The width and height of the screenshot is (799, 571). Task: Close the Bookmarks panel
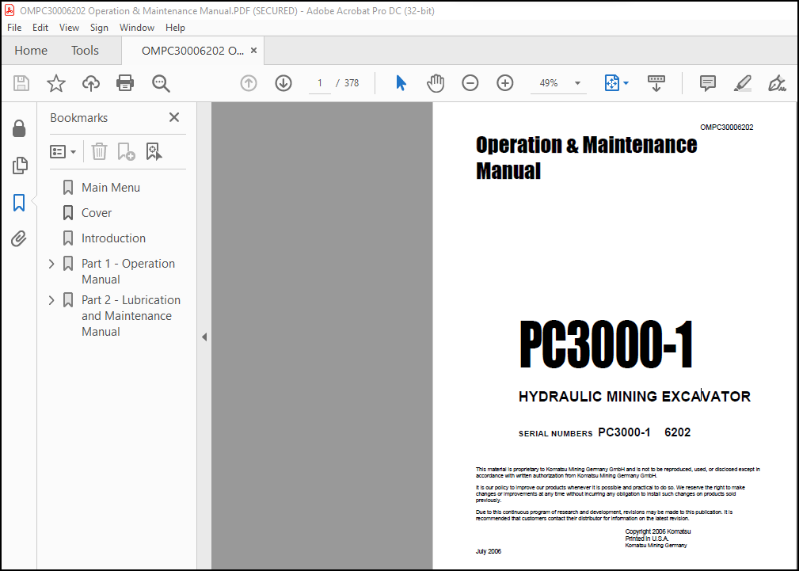coord(174,117)
